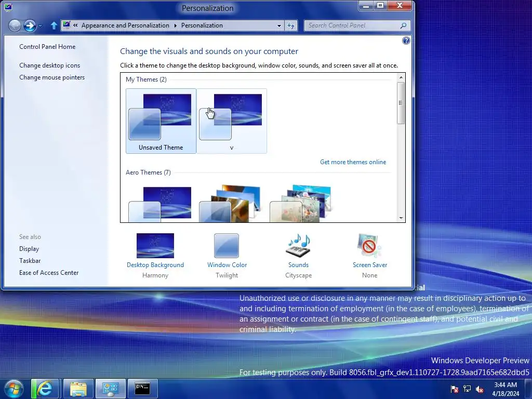Screen dimensions: 532x399
Task: Open Change mouse pointers
Action: (52, 77)
